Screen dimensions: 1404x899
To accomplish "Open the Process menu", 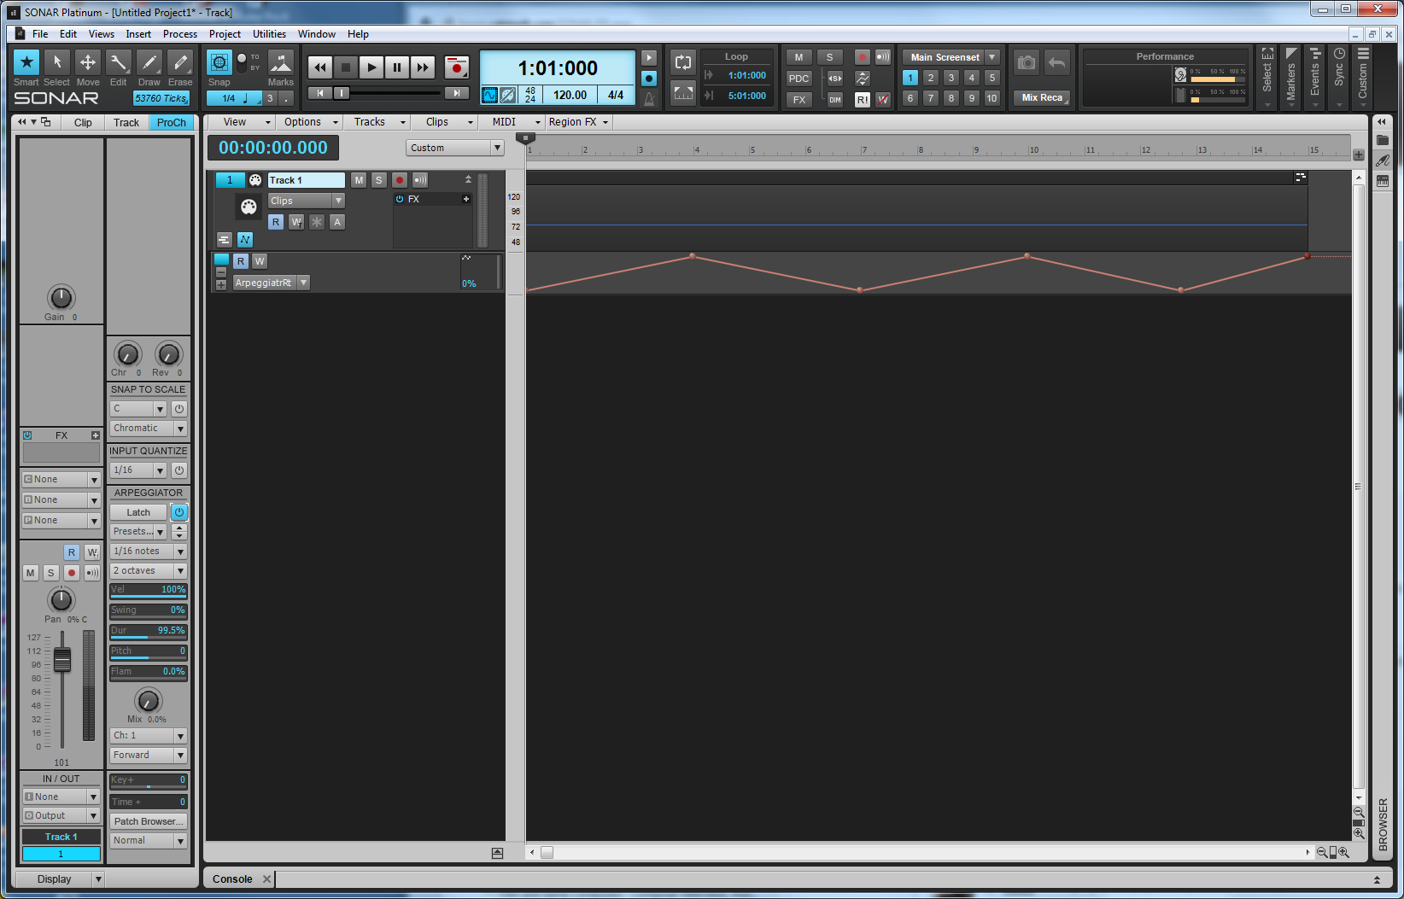I will [x=179, y=34].
